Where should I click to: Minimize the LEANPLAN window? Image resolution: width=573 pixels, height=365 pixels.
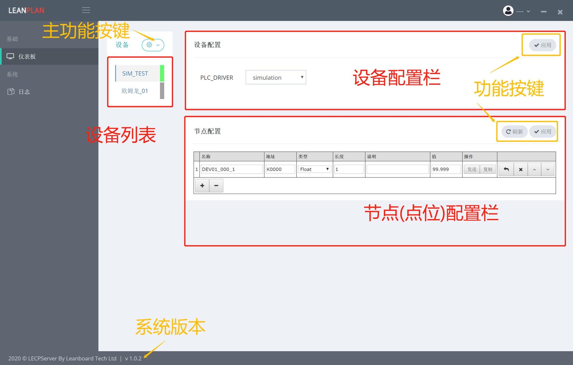(x=544, y=12)
